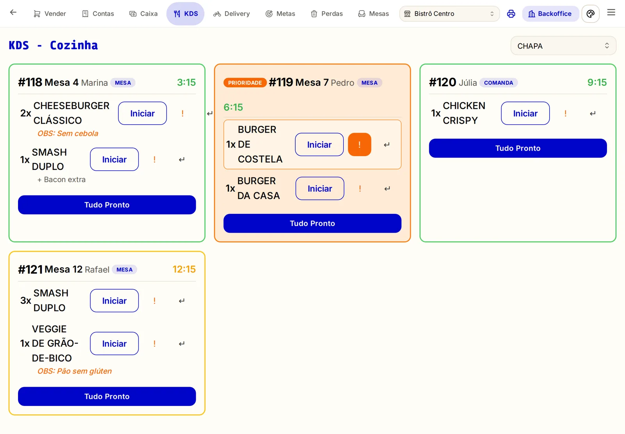Start the Chicken Crispy with Iniciar
Viewport: 625px width, 434px height.
tap(525, 114)
